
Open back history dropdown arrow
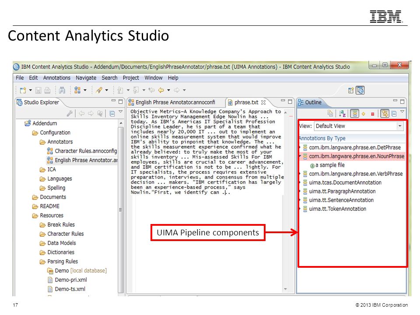point(168,90)
